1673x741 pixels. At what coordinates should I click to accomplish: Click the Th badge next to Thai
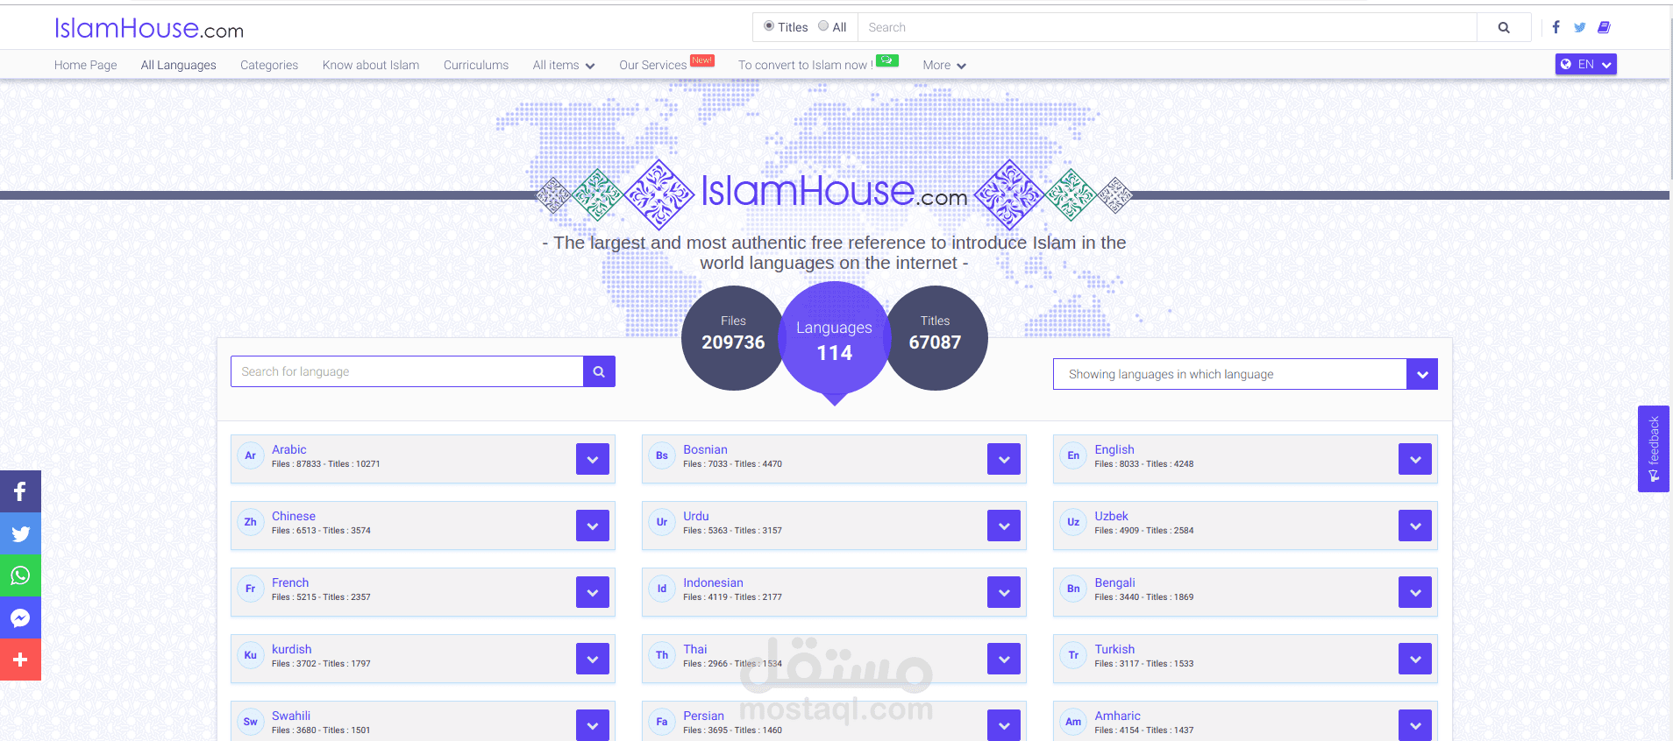tap(662, 655)
